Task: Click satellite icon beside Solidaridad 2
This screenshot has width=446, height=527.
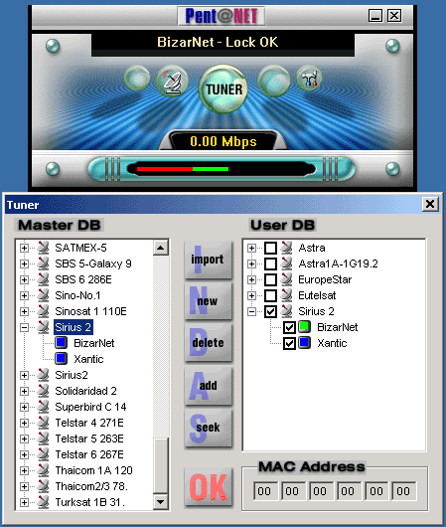Action: pos(43,391)
